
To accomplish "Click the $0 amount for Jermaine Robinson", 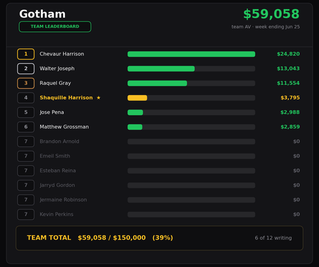I will [x=297, y=200].
